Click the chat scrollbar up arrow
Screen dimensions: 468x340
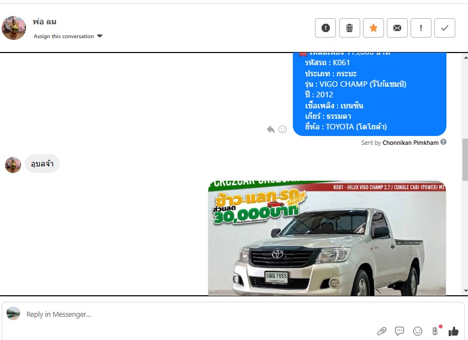coord(465,57)
